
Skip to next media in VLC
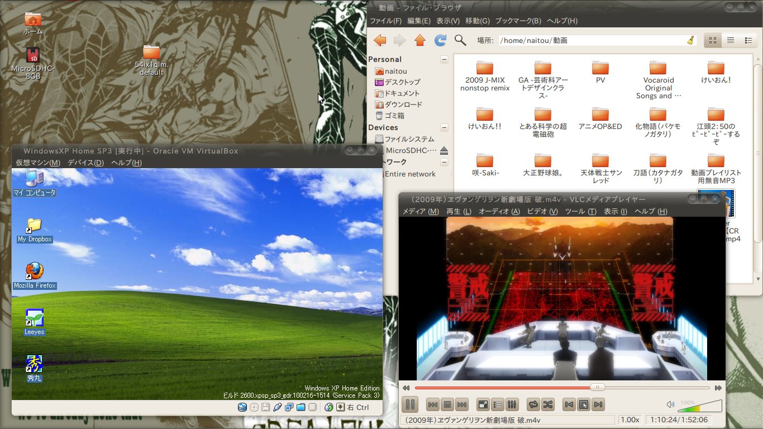pos(462,404)
